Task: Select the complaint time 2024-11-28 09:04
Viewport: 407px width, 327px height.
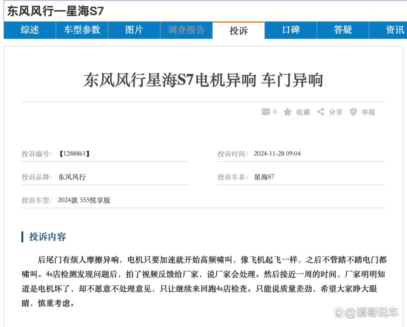Action: tap(277, 154)
